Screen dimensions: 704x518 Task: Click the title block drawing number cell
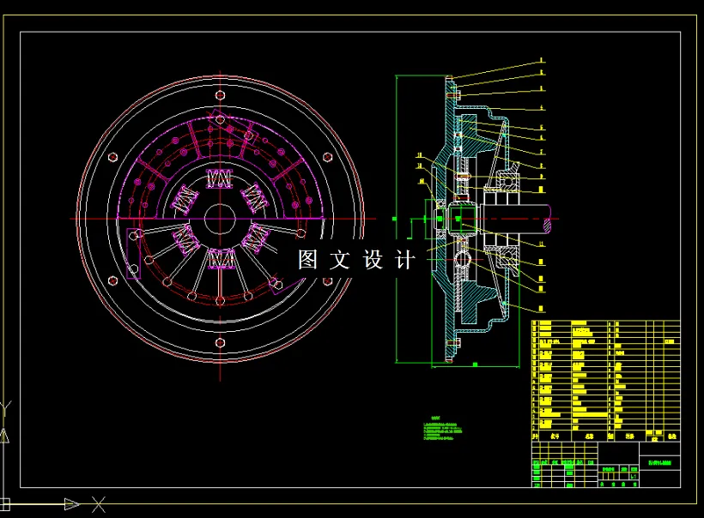pyautogui.click(x=660, y=461)
